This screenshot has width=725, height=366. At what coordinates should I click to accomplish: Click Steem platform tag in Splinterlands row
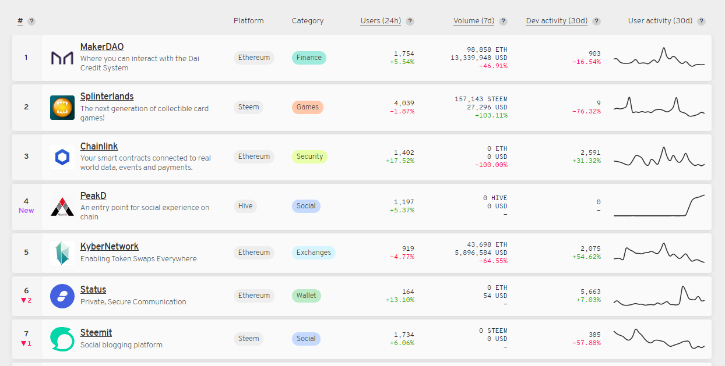249,107
